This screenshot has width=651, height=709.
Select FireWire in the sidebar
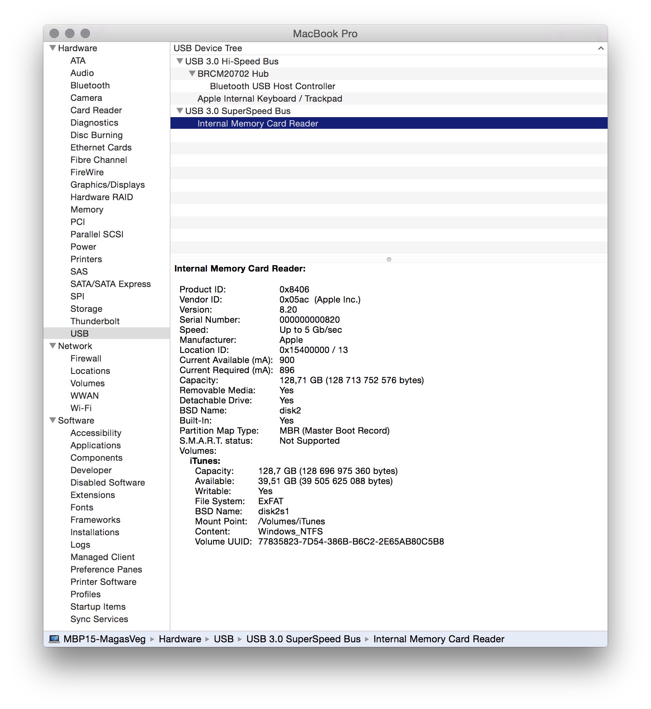pos(87,172)
